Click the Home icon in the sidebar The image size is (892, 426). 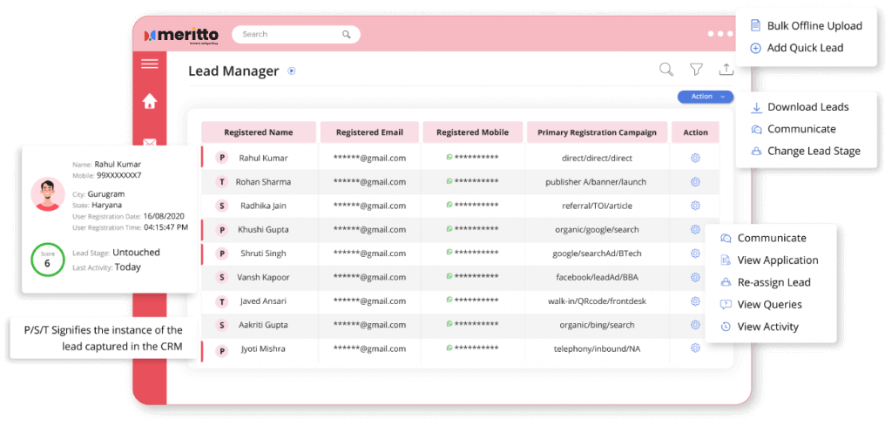coord(149,102)
